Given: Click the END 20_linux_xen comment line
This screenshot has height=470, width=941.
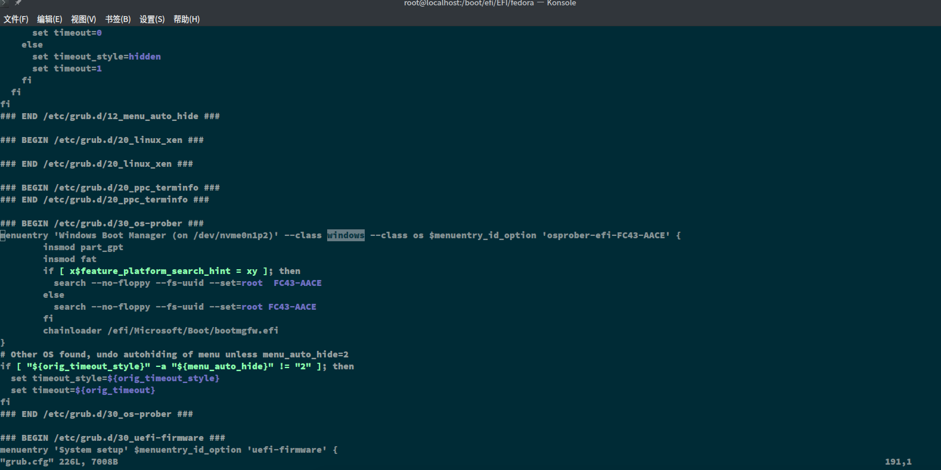Looking at the screenshot, I should click(x=97, y=164).
